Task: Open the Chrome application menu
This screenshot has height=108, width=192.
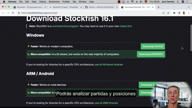Action: click(x=12, y=2)
